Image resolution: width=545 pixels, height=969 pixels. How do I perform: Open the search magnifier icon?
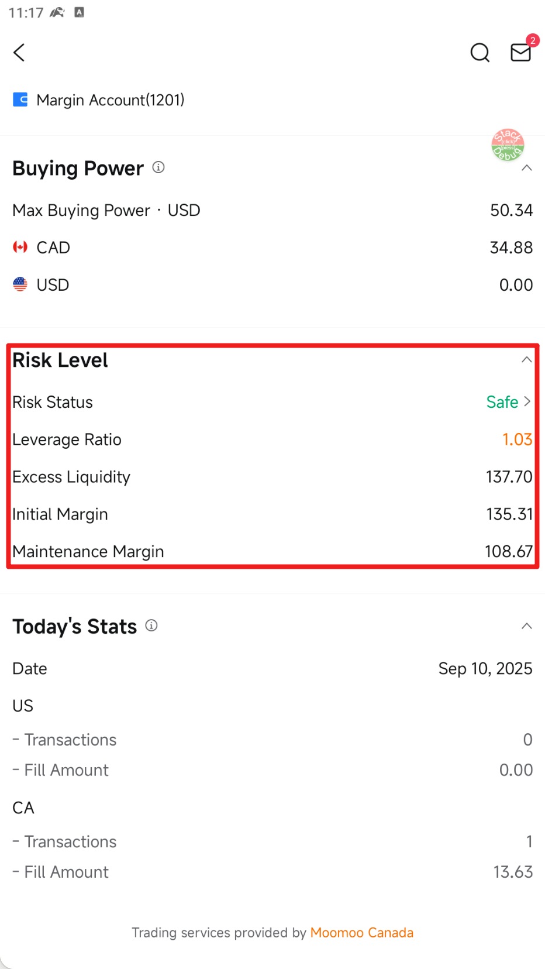pyautogui.click(x=480, y=53)
